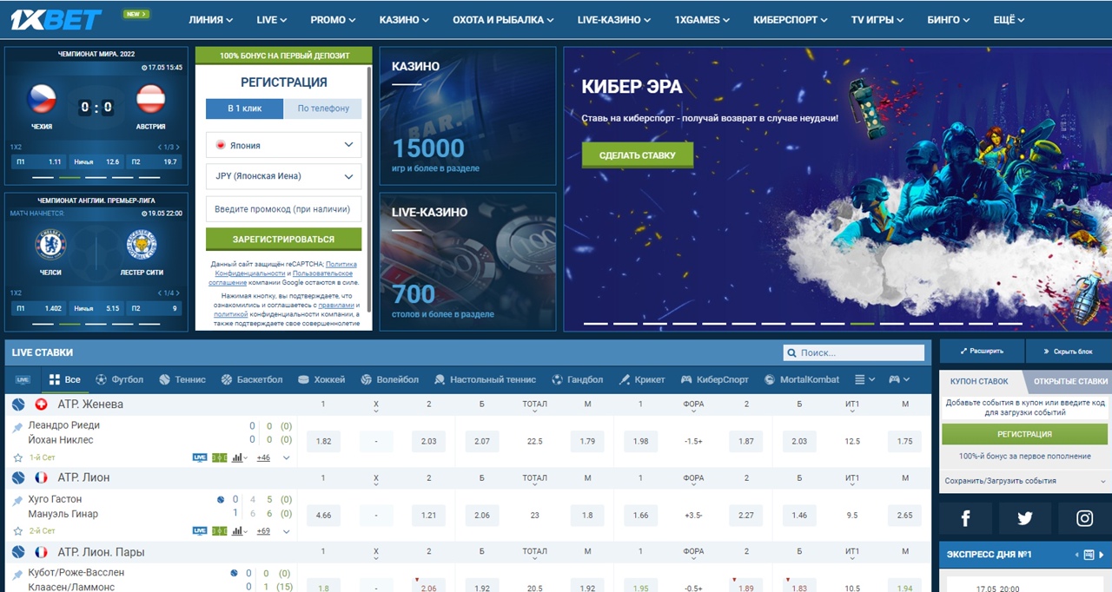Open the КАЗИНО menu item
This screenshot has height=592, width=1112.
[404, 19]
